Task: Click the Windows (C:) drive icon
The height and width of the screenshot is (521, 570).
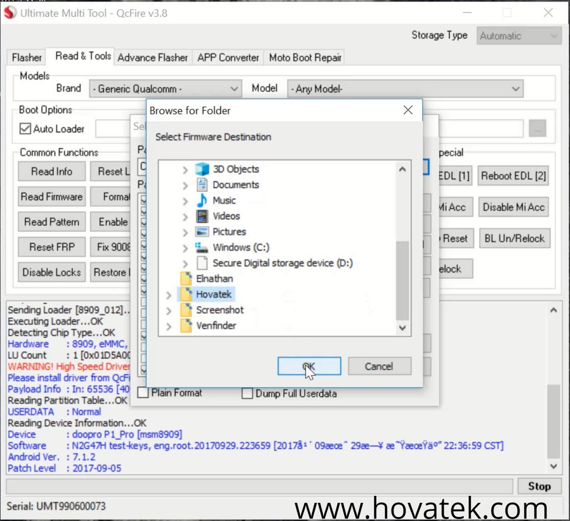Action: coord(201,247)
